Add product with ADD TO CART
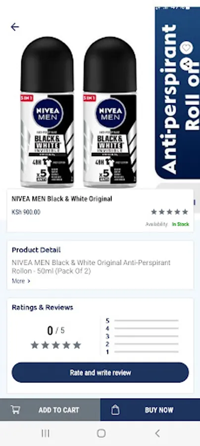Image resolution: width=200 pixels, height=446 pixels. (x=50, y=410)
